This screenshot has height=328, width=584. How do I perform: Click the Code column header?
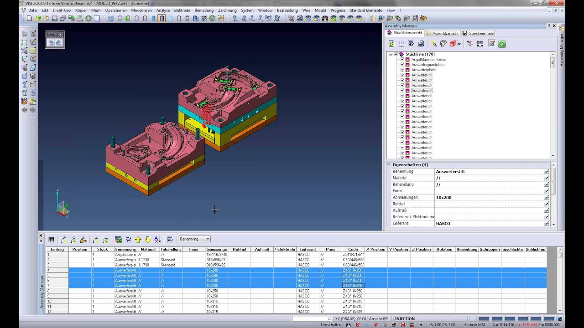tap(353, 249)
